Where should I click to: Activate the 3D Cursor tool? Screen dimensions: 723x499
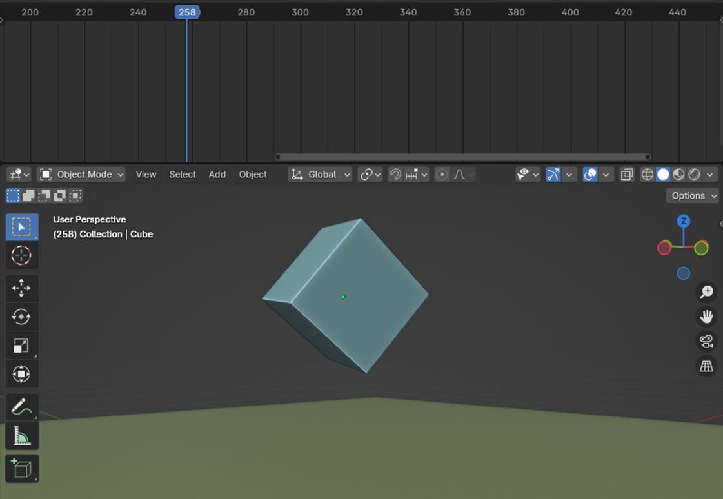(x=21, y=256)
